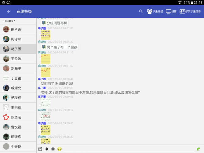Open image sent 2020-02-09 08:49:56
204x153 pixels.
[46, 103]
